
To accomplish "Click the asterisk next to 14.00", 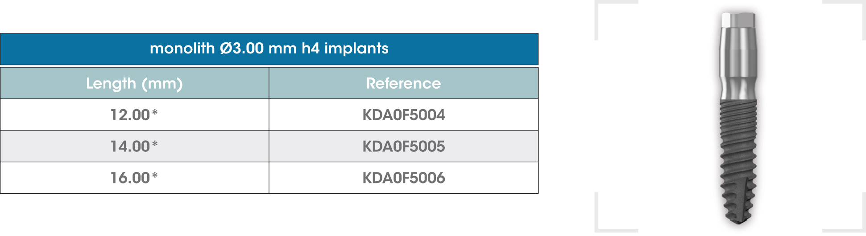I will coord(155,143).
